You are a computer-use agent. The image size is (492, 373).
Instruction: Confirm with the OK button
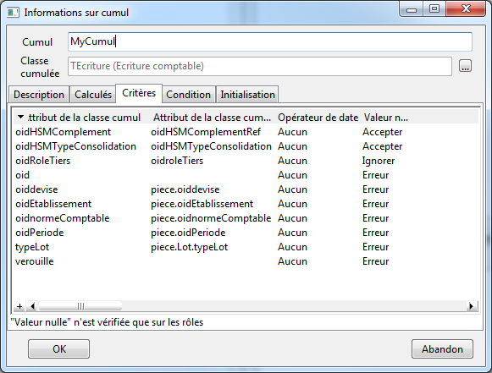point(59,348)
